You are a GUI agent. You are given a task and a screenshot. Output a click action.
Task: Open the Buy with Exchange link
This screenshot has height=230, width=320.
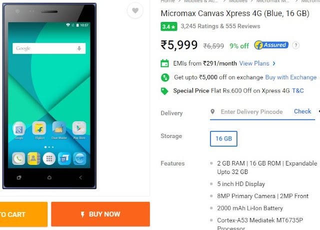[291, 77]
